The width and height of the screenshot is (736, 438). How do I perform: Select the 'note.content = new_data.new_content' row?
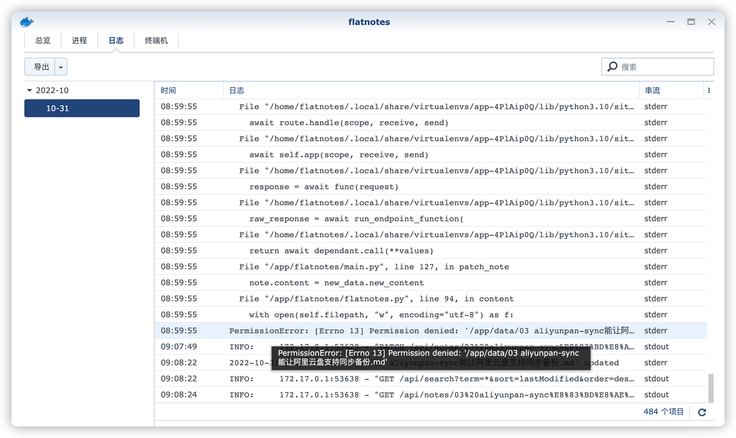pos(431,282)
